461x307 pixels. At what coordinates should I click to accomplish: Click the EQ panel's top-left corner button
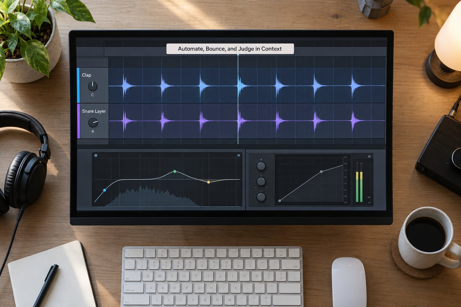tap(96, 155)
